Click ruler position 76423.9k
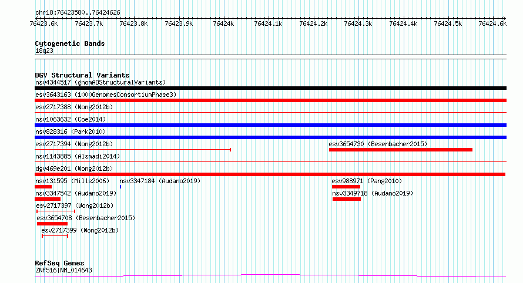 (179, 23)
